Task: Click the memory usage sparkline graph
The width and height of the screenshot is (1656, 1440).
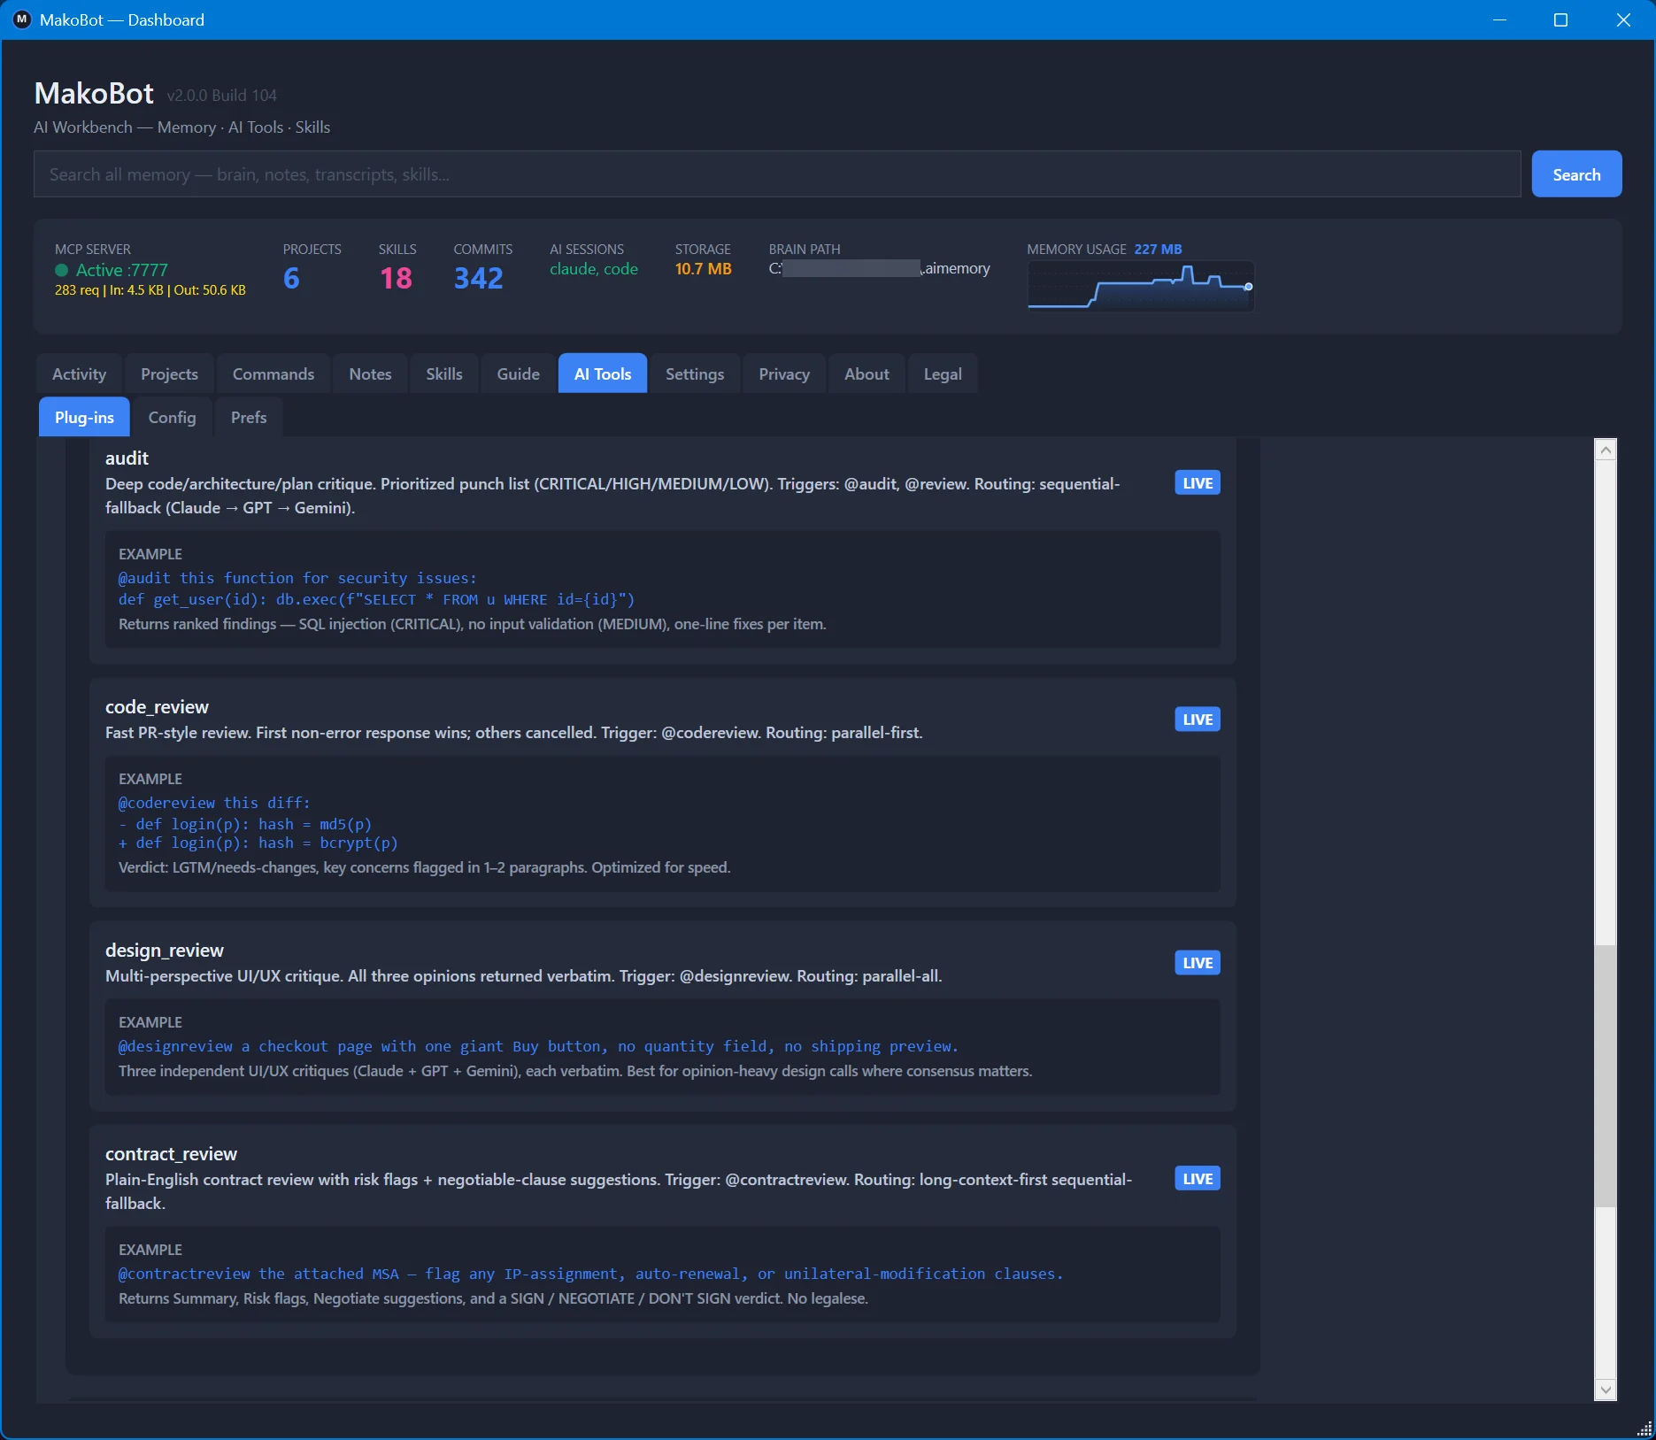Action: click(1140, 286)
